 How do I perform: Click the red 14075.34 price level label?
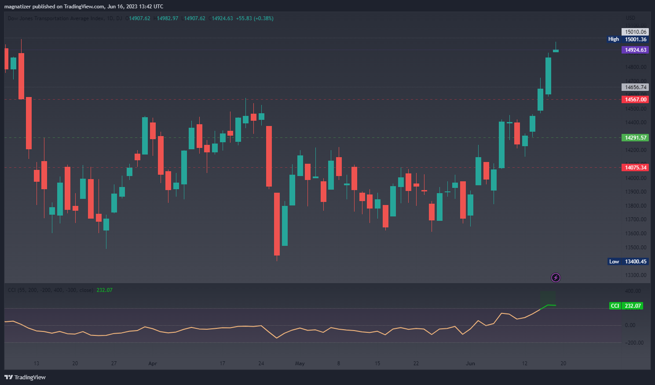click(636, 168)
